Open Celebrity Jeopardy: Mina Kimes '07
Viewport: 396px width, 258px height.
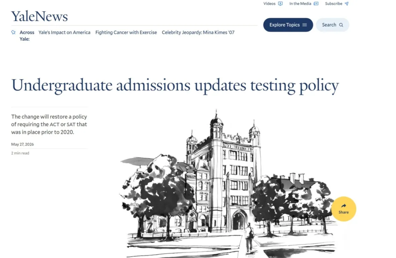(198, 32)
